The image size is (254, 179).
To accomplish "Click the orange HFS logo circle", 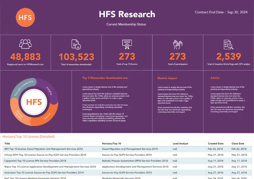I will click(25, 17).
